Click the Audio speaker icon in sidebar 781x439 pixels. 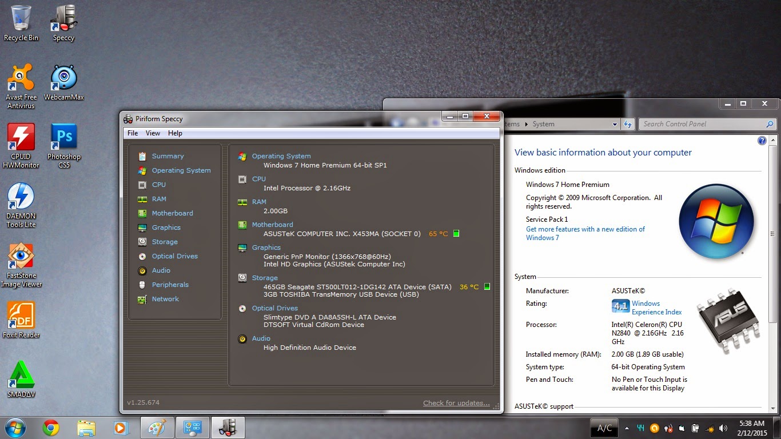[x=142, y=270]
